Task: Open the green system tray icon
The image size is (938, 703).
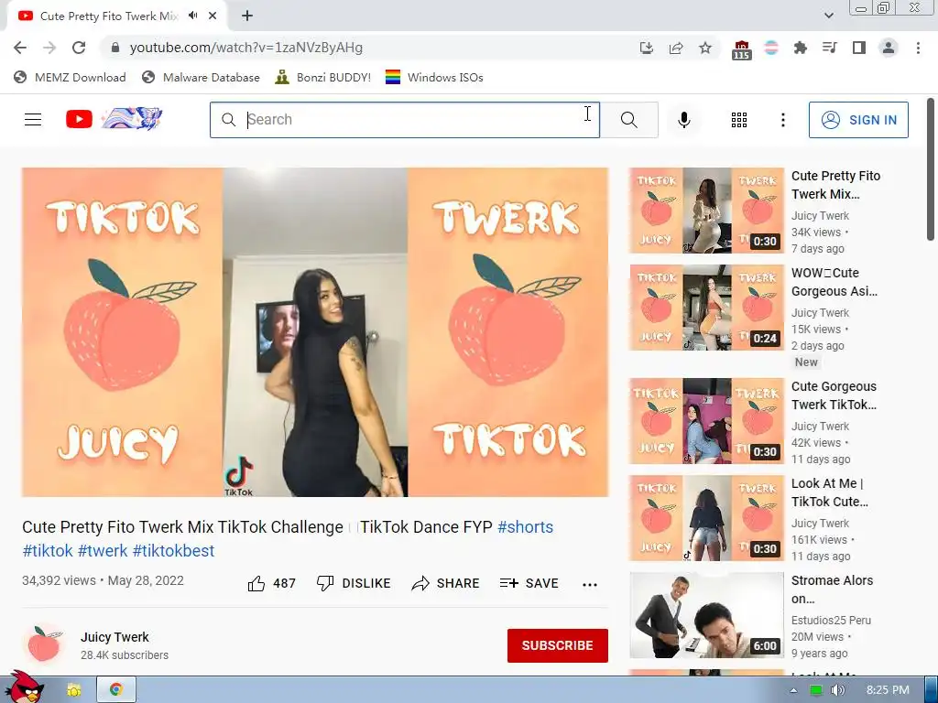Action: (x=815, y=690)
